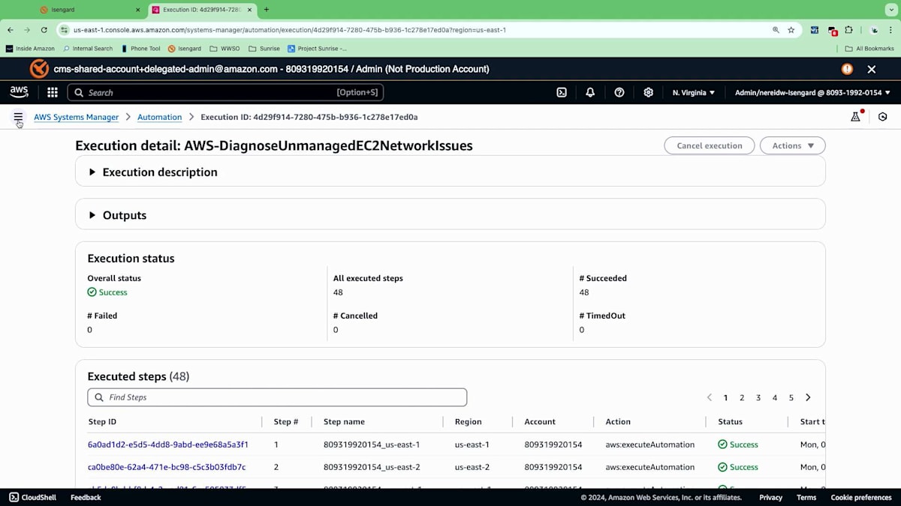Focus the AWS console Search field
The height and width of the screenshot is (506, 901).
(225, 92)
